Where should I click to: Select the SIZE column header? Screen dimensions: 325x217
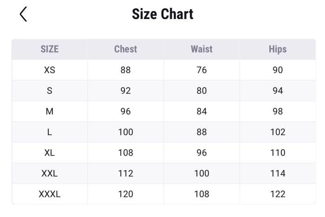coord(50,49)
